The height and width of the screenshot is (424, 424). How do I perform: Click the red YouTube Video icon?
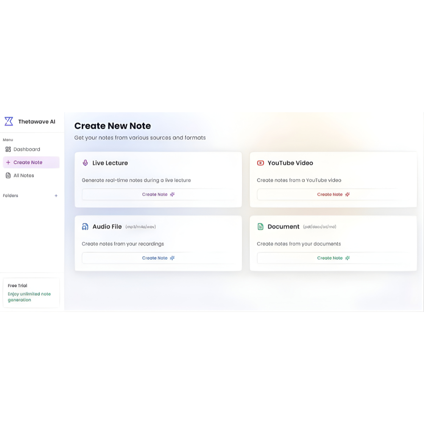[260, 163]
